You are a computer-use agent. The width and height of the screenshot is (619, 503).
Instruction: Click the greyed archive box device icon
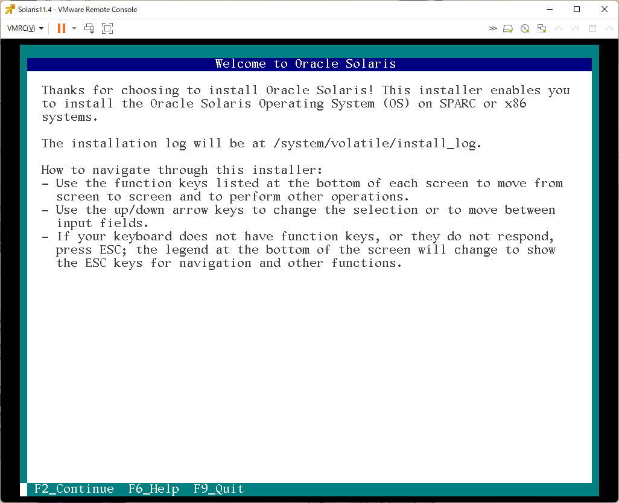click(x=592, y=28)
